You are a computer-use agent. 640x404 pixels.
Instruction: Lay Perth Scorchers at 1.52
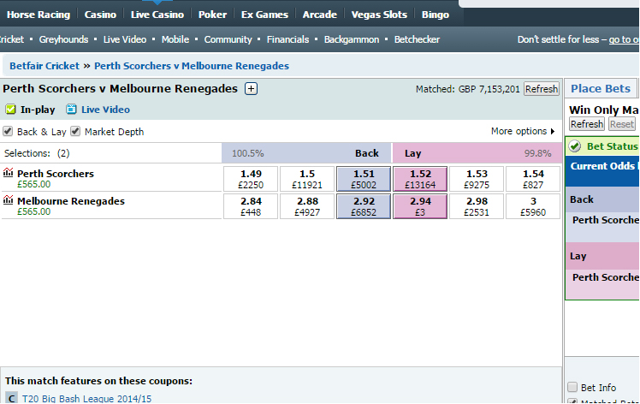(420, 179)
